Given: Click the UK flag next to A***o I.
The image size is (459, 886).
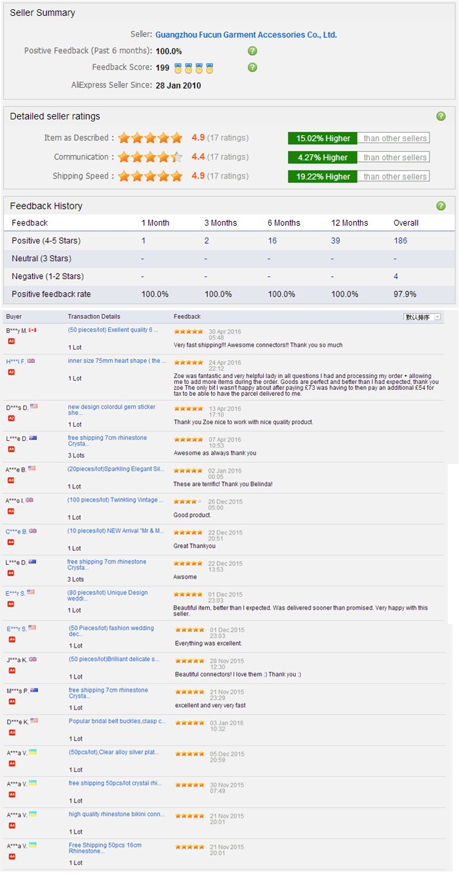Looking at the screenshot, I should [30, 500].
